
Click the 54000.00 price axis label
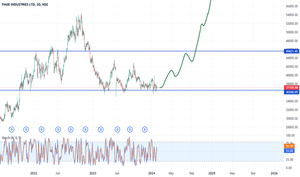coord(292,15)
